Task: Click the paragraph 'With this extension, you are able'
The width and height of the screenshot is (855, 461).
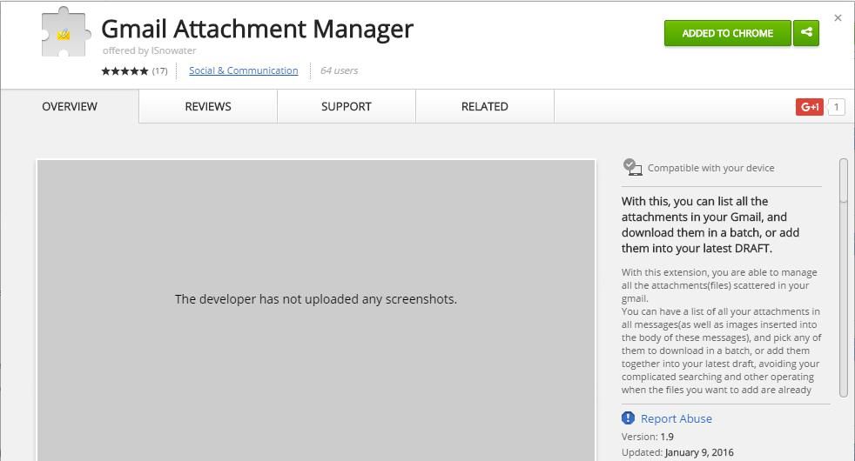Action: coord(722,331)
